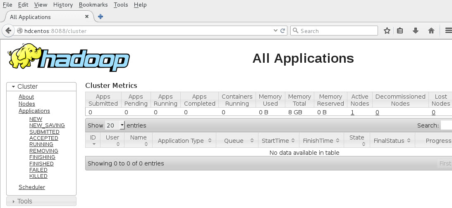Screen dimensions: 452x208
Task: Filter applications by FINISHED state
Action: (41, 164)
